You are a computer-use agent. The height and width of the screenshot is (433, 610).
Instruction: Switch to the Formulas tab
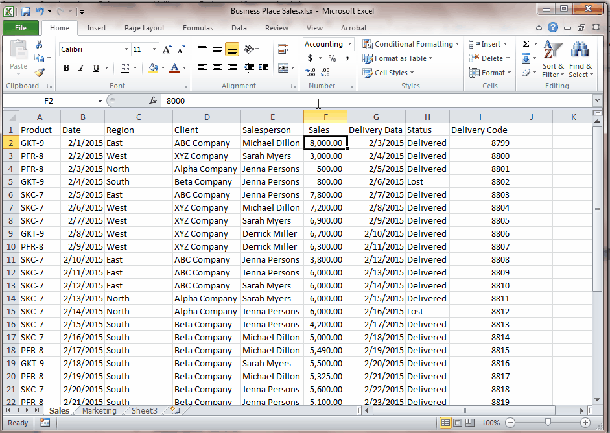(198, 28)
